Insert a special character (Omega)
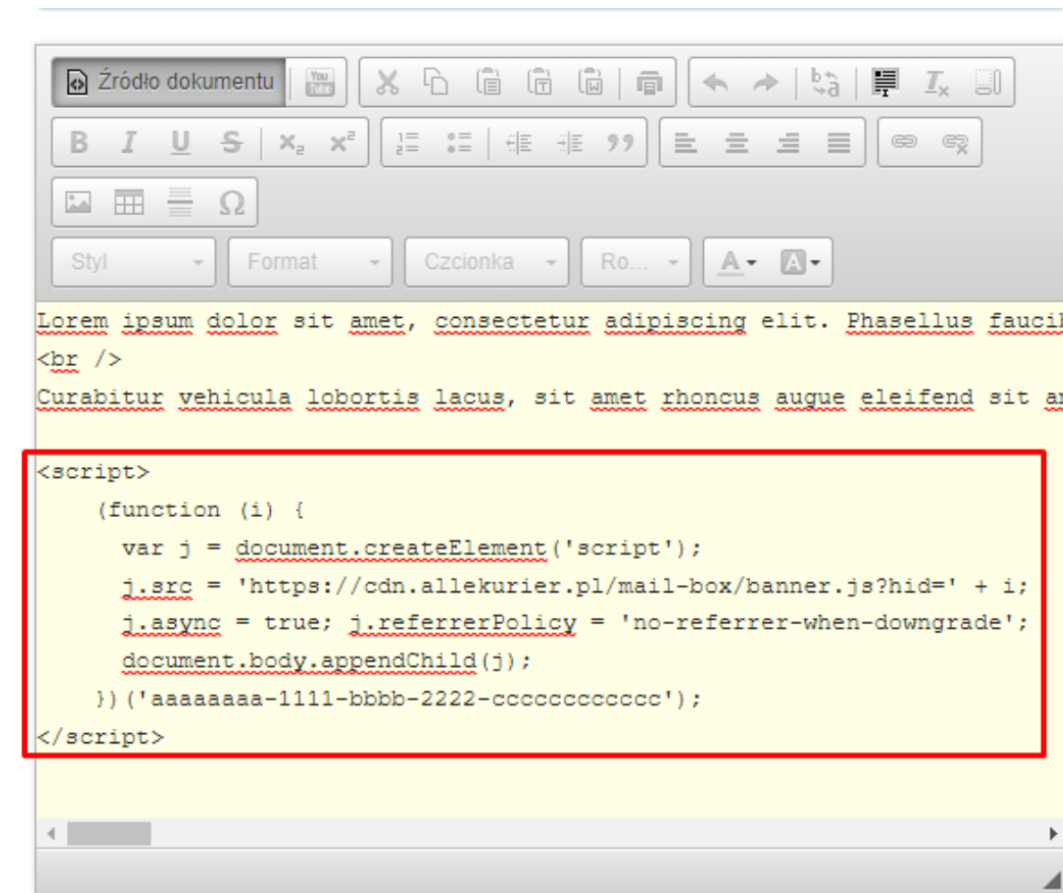 231,202
